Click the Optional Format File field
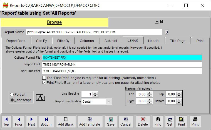 tap(122, 58)
